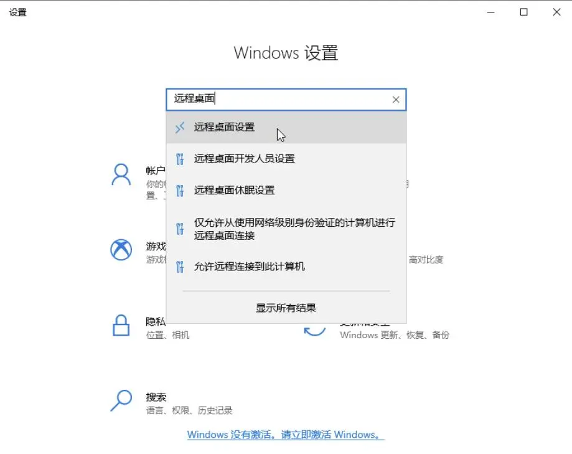Open the 帐户 accounts person icon

pos(121,175)
